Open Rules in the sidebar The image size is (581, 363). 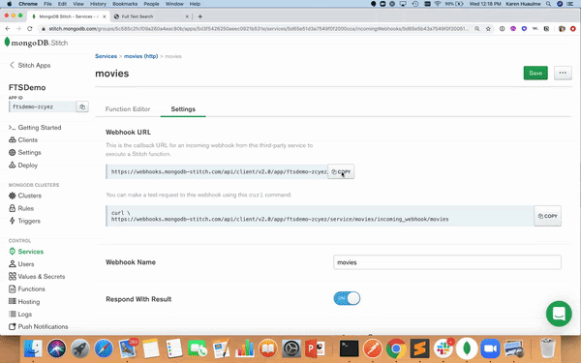coord(21,208)
